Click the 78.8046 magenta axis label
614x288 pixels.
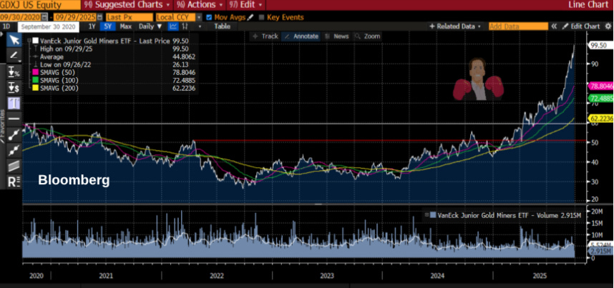click(x=601, y=84)
